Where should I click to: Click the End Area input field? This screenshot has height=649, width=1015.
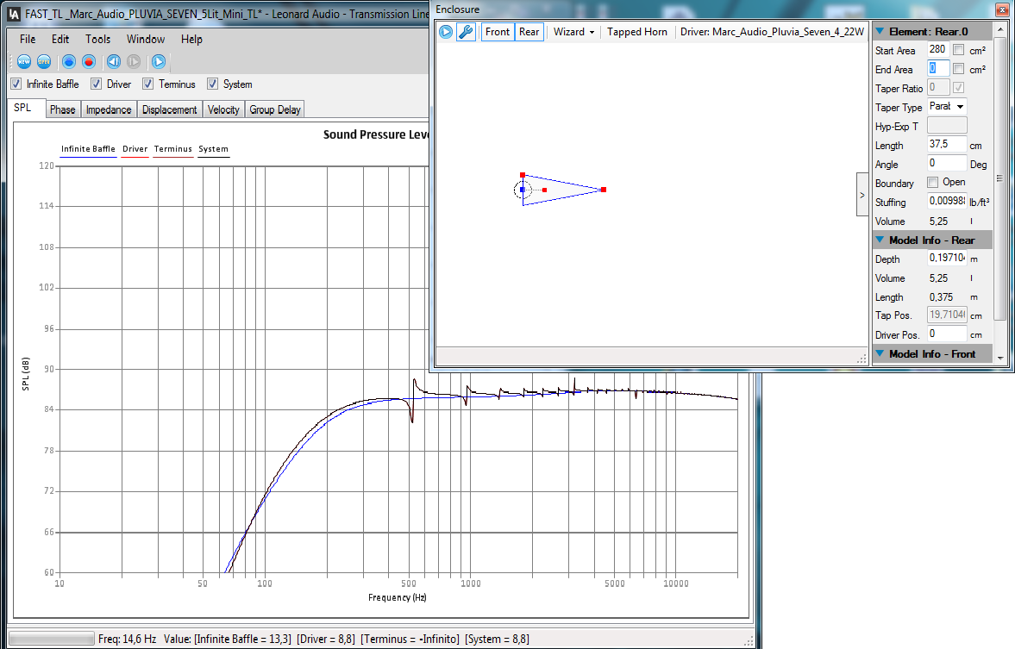(x=938, y=68)
